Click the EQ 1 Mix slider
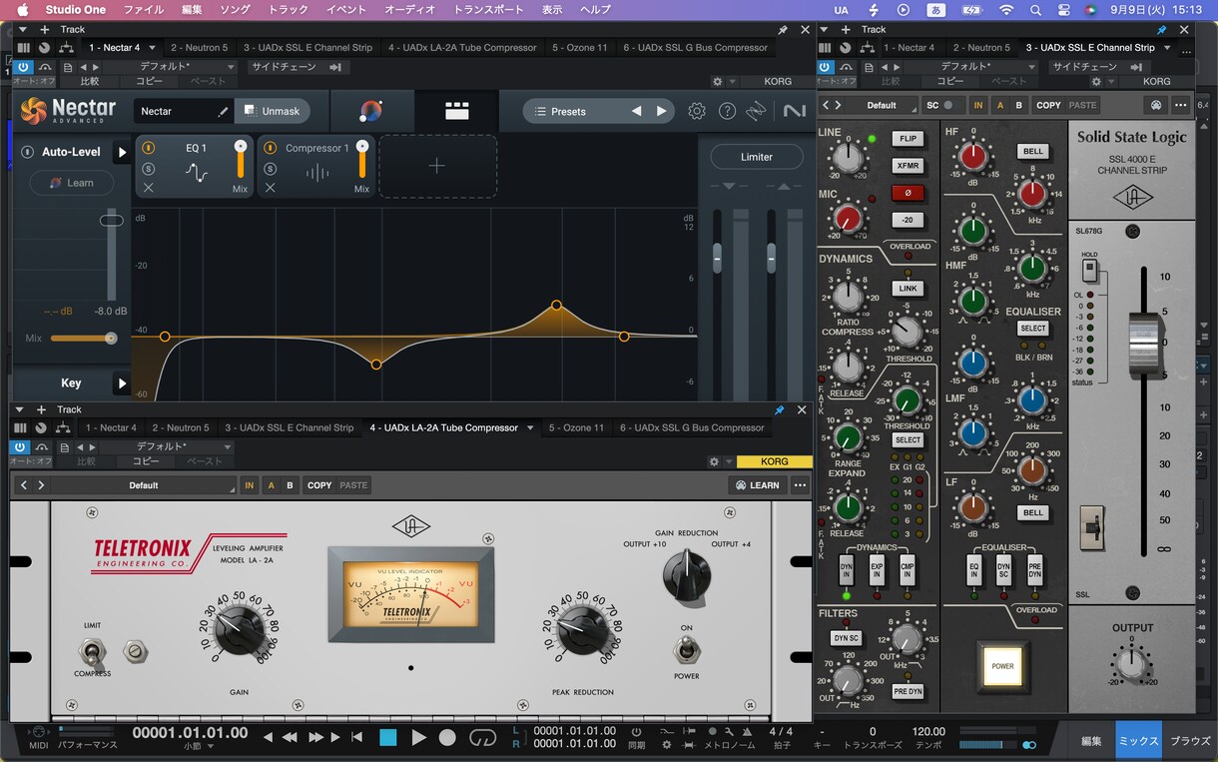 (x=241, y=160)
